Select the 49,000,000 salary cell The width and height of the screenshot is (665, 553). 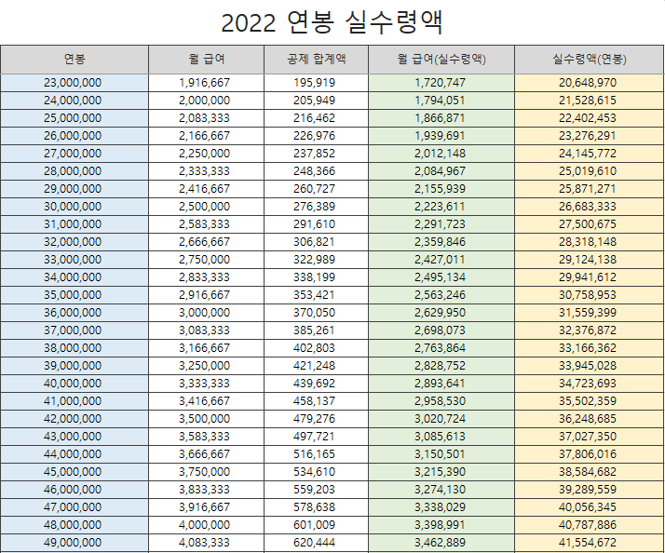pos(75,543)
